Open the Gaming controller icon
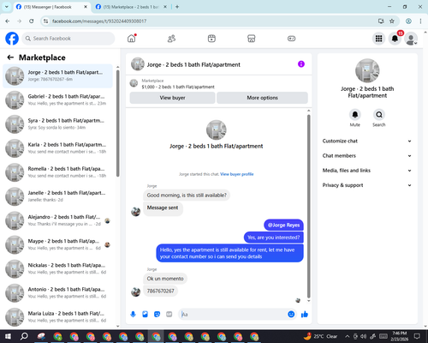 [x=291, y=39]
